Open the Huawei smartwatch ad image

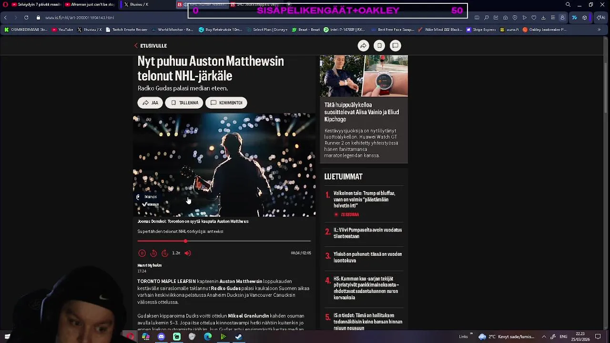tap(364, 76)
